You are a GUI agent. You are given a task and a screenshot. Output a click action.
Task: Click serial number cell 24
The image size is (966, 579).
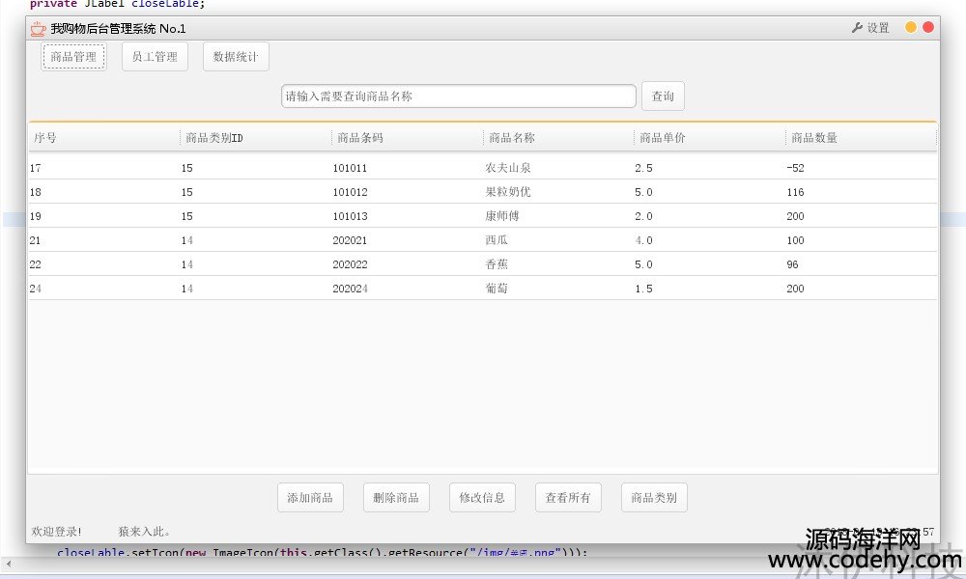pos(35,288)
